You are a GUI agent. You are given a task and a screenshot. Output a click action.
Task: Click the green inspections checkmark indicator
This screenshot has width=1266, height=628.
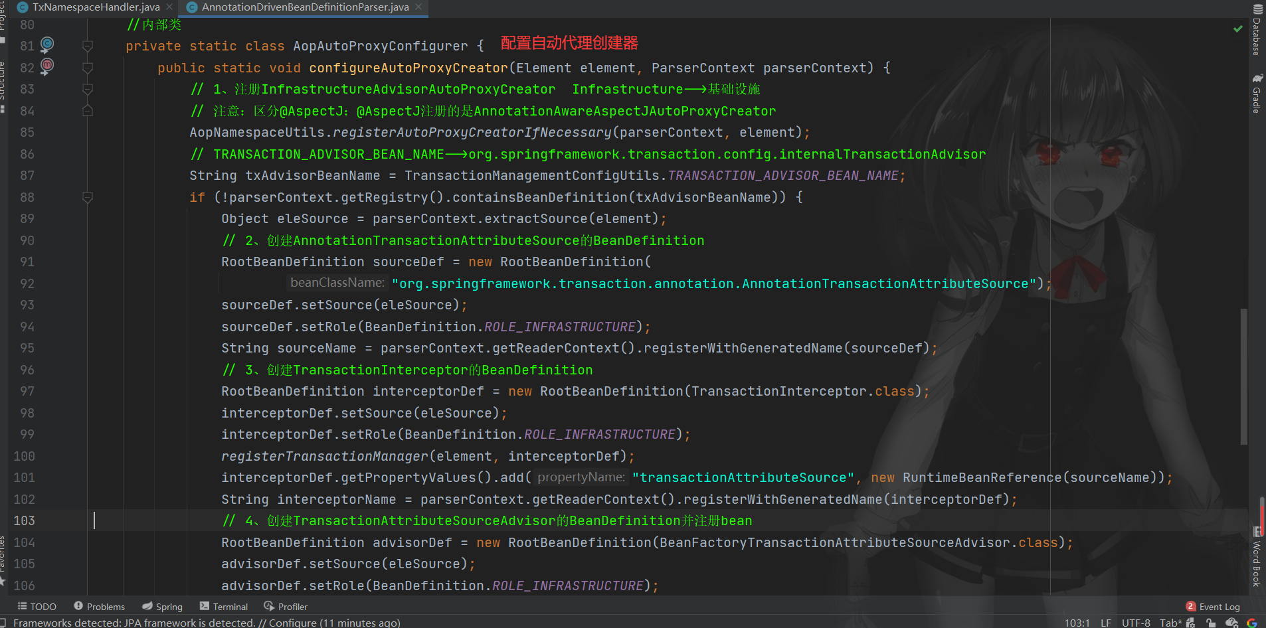pos(1237,29)
